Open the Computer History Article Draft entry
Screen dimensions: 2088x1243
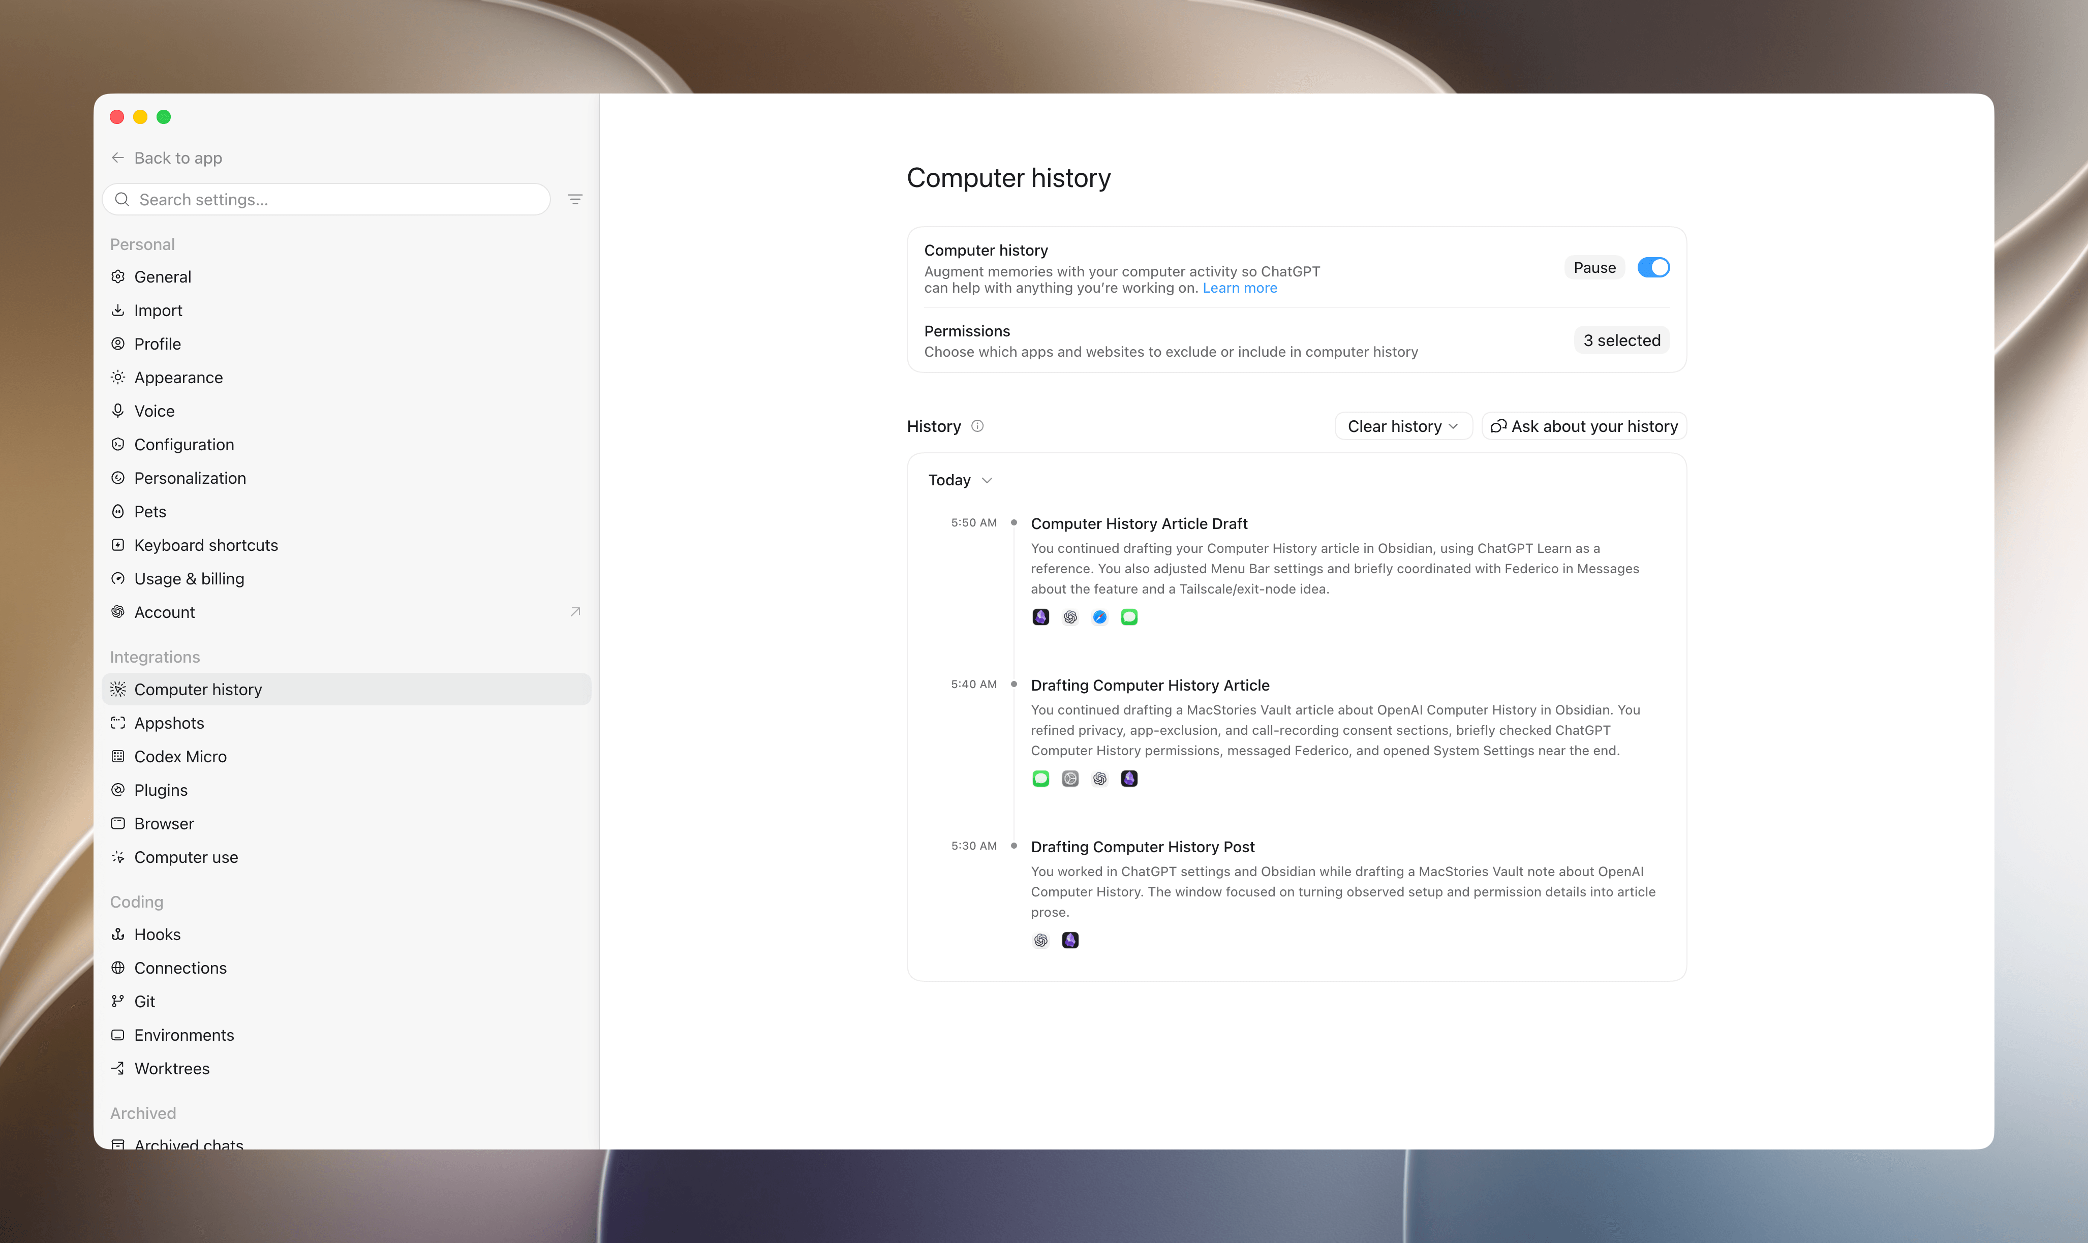(x=1139, y=523)
